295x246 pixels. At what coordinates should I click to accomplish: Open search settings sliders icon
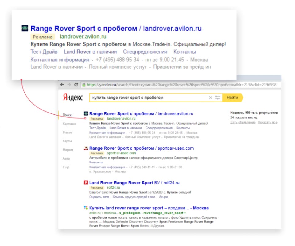[218, 98]
